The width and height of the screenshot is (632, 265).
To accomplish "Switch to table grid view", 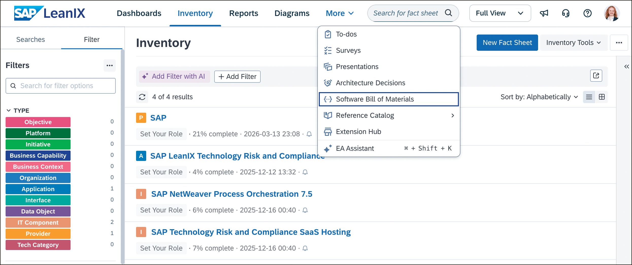I will (x=602, y=97).
